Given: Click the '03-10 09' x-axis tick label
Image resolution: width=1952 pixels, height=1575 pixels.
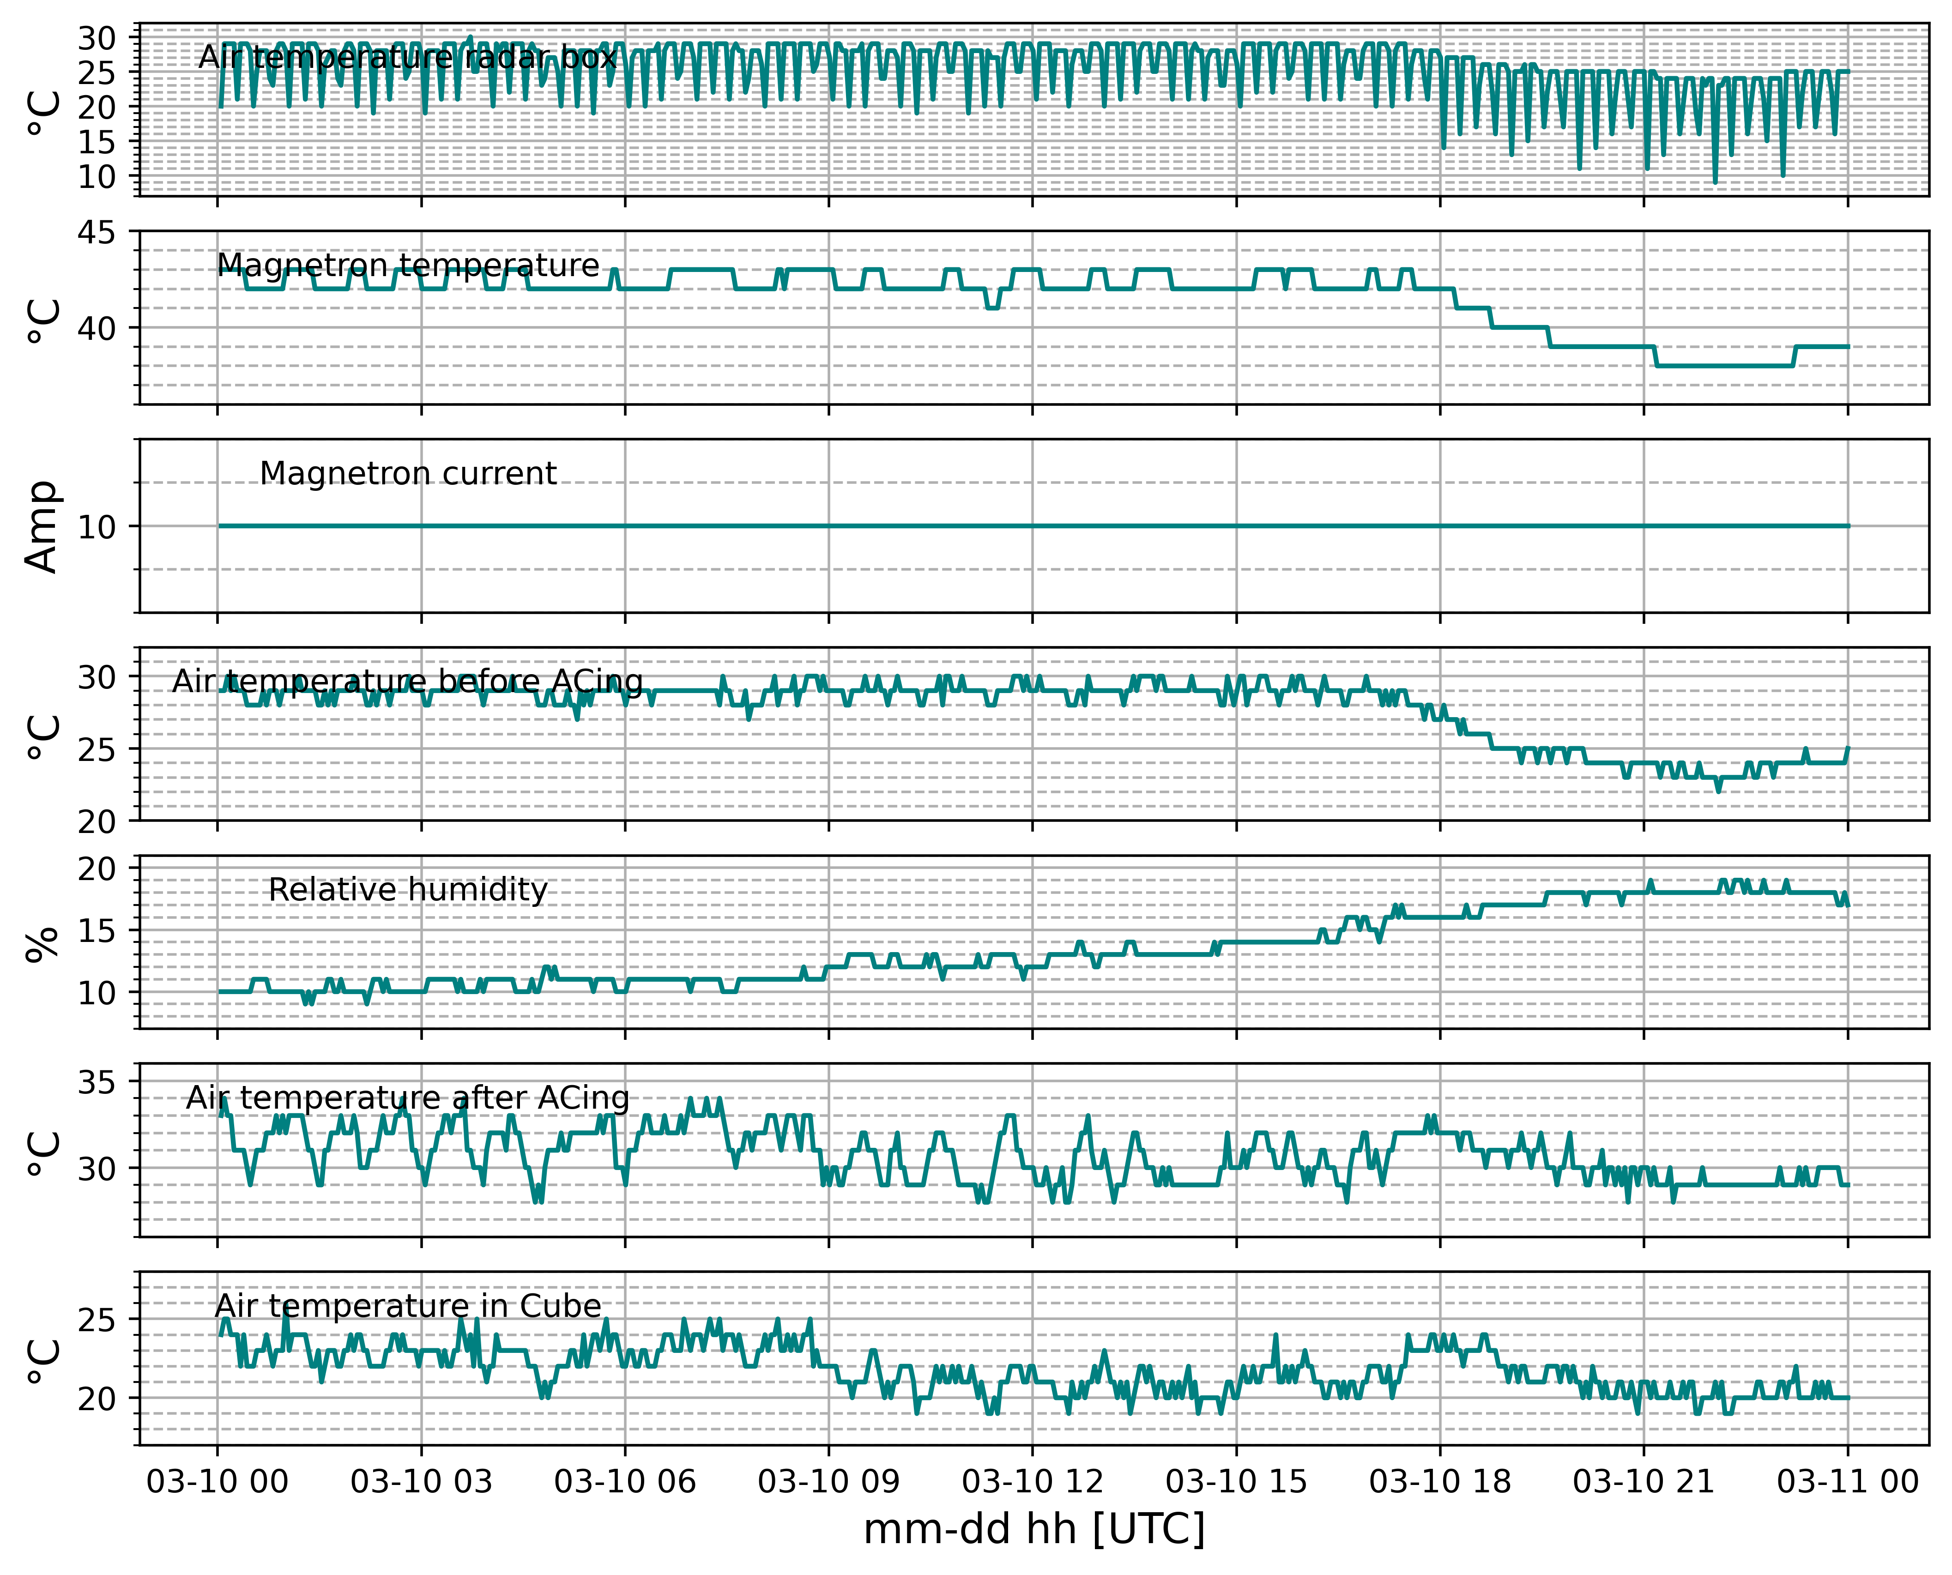Looking at the screenshot, I should pos(828,1482).
